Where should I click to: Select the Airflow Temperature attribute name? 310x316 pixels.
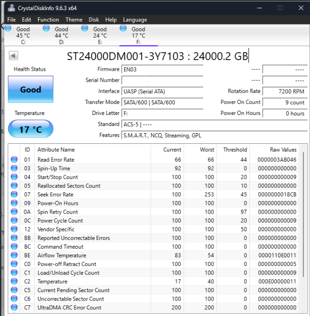[62, 255]
